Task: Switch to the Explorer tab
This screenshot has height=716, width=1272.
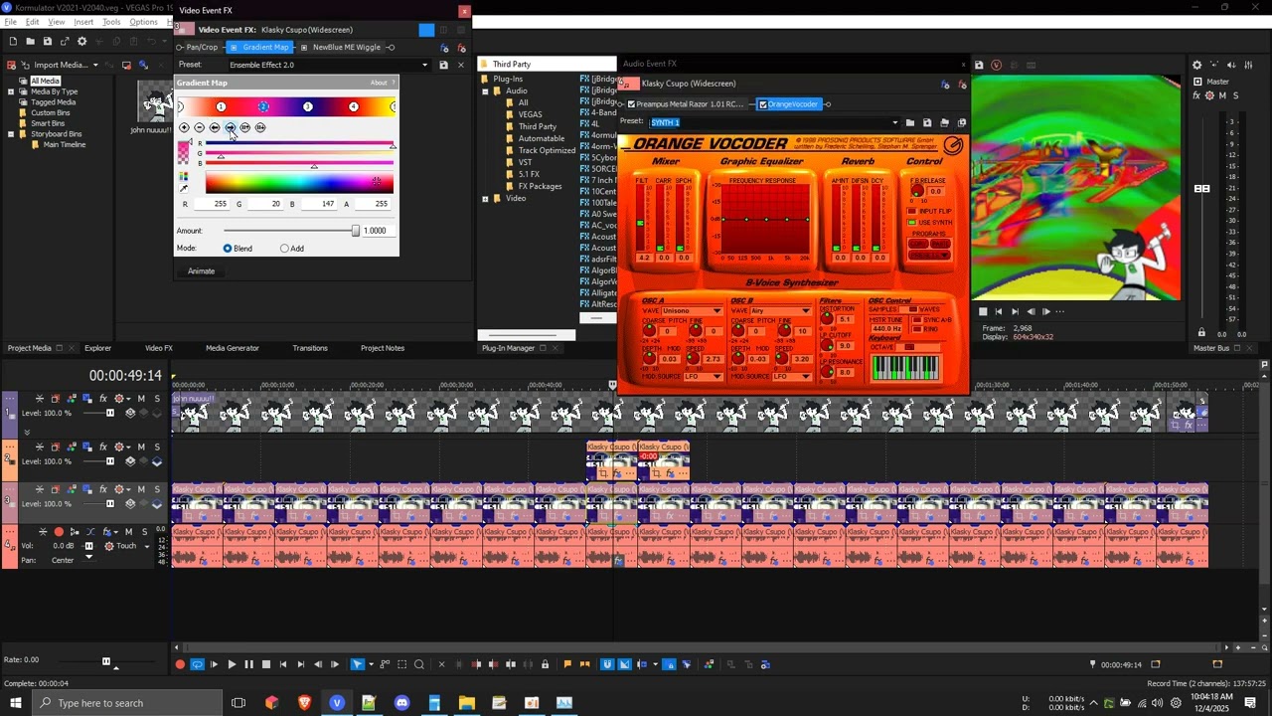Action: [x=97, y=348]
